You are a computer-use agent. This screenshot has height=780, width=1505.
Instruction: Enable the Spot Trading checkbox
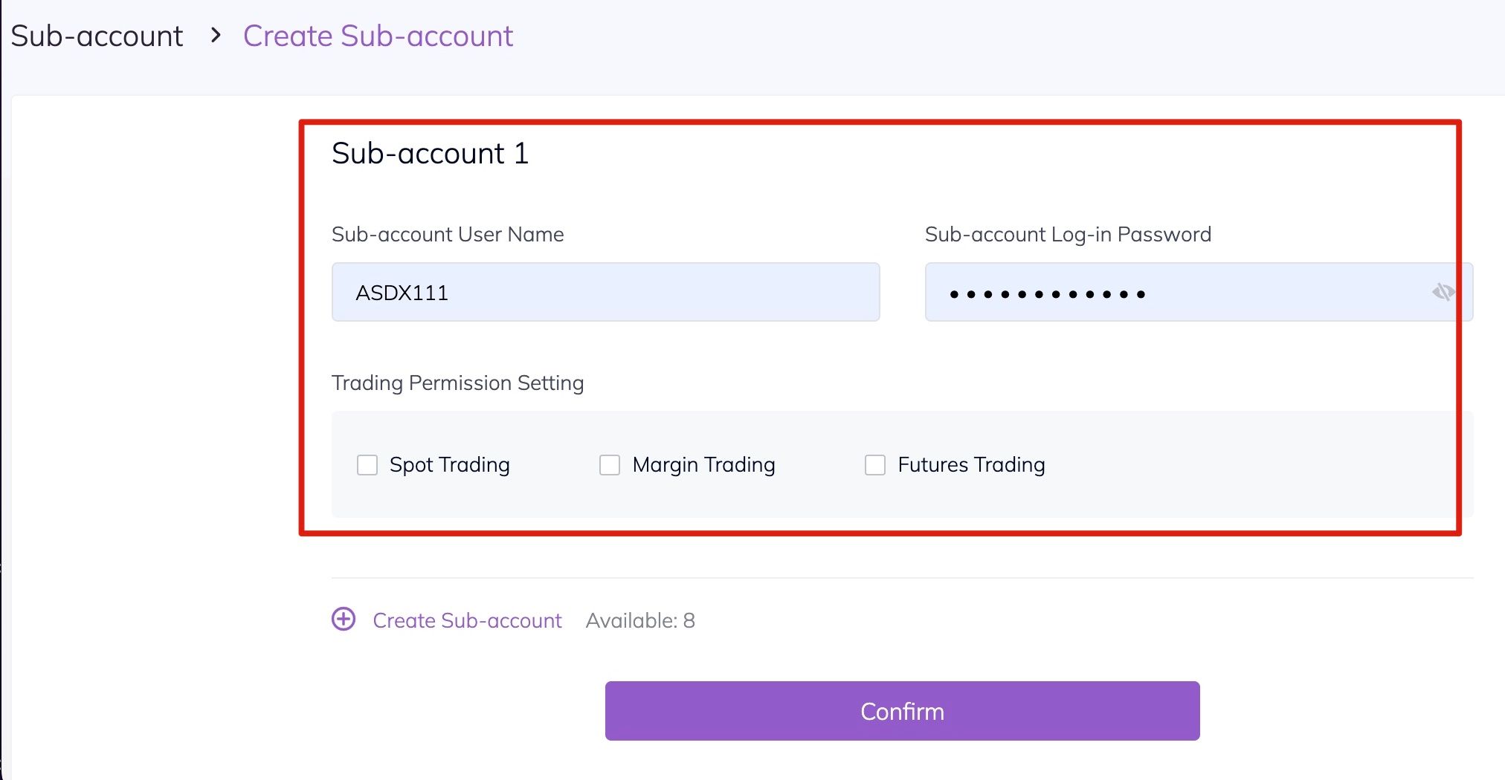tap(367, 465)
